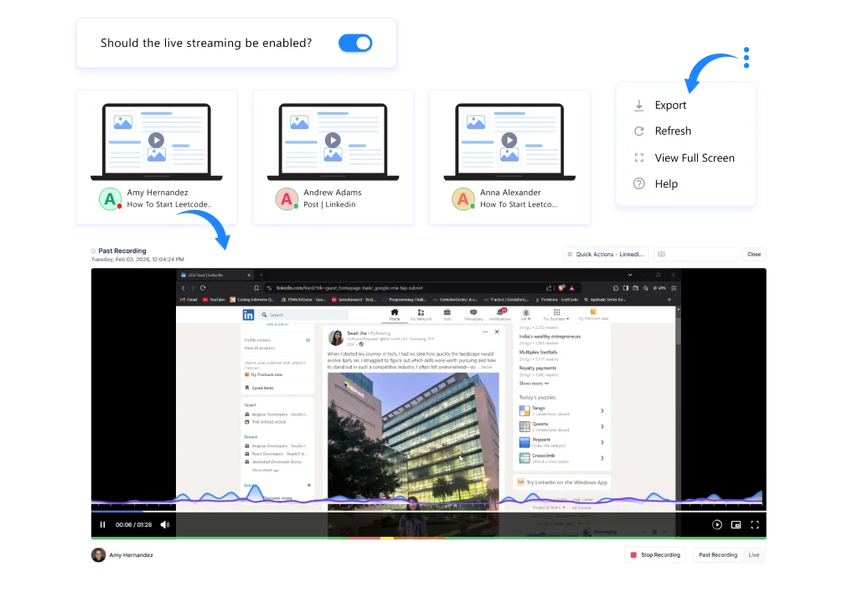Disable the live streaming toggle
Viewport: 858px width, 598px height.
click(x=355, y=42)
